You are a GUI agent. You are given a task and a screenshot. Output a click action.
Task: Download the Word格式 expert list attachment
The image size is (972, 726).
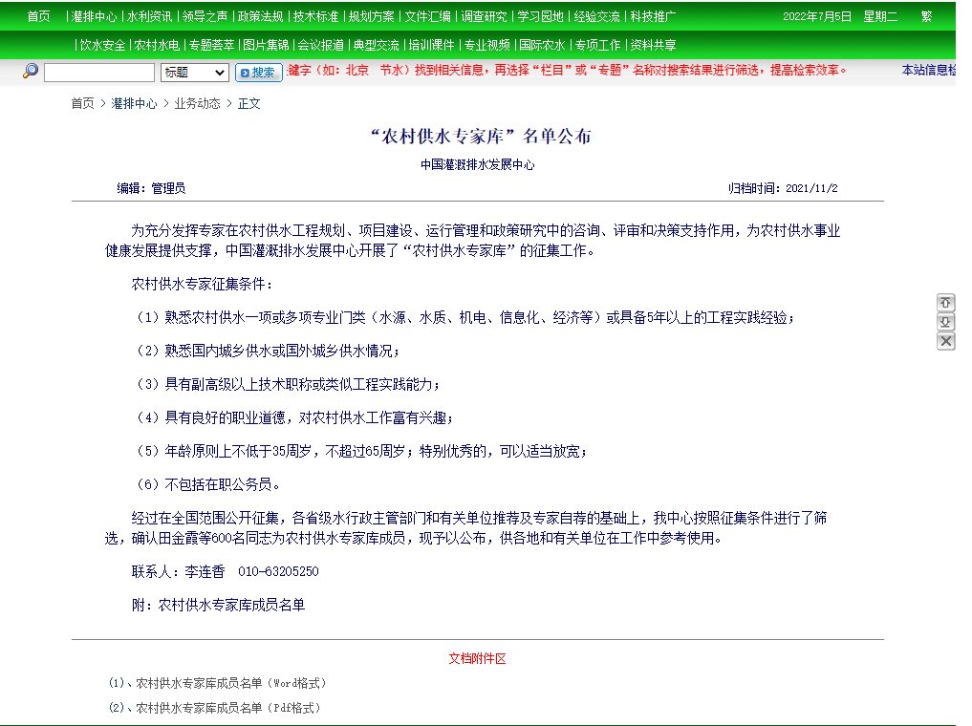click(x=230, y=683)
